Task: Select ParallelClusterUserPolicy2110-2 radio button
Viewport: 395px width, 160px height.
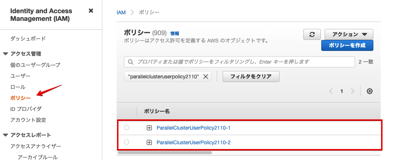Action: tap(127, 142)
